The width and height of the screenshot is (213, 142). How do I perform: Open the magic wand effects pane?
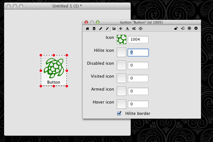tap(107, 28)
